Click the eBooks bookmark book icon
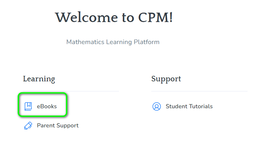Viewport: 254px width, 152px height. pos(28,106)
